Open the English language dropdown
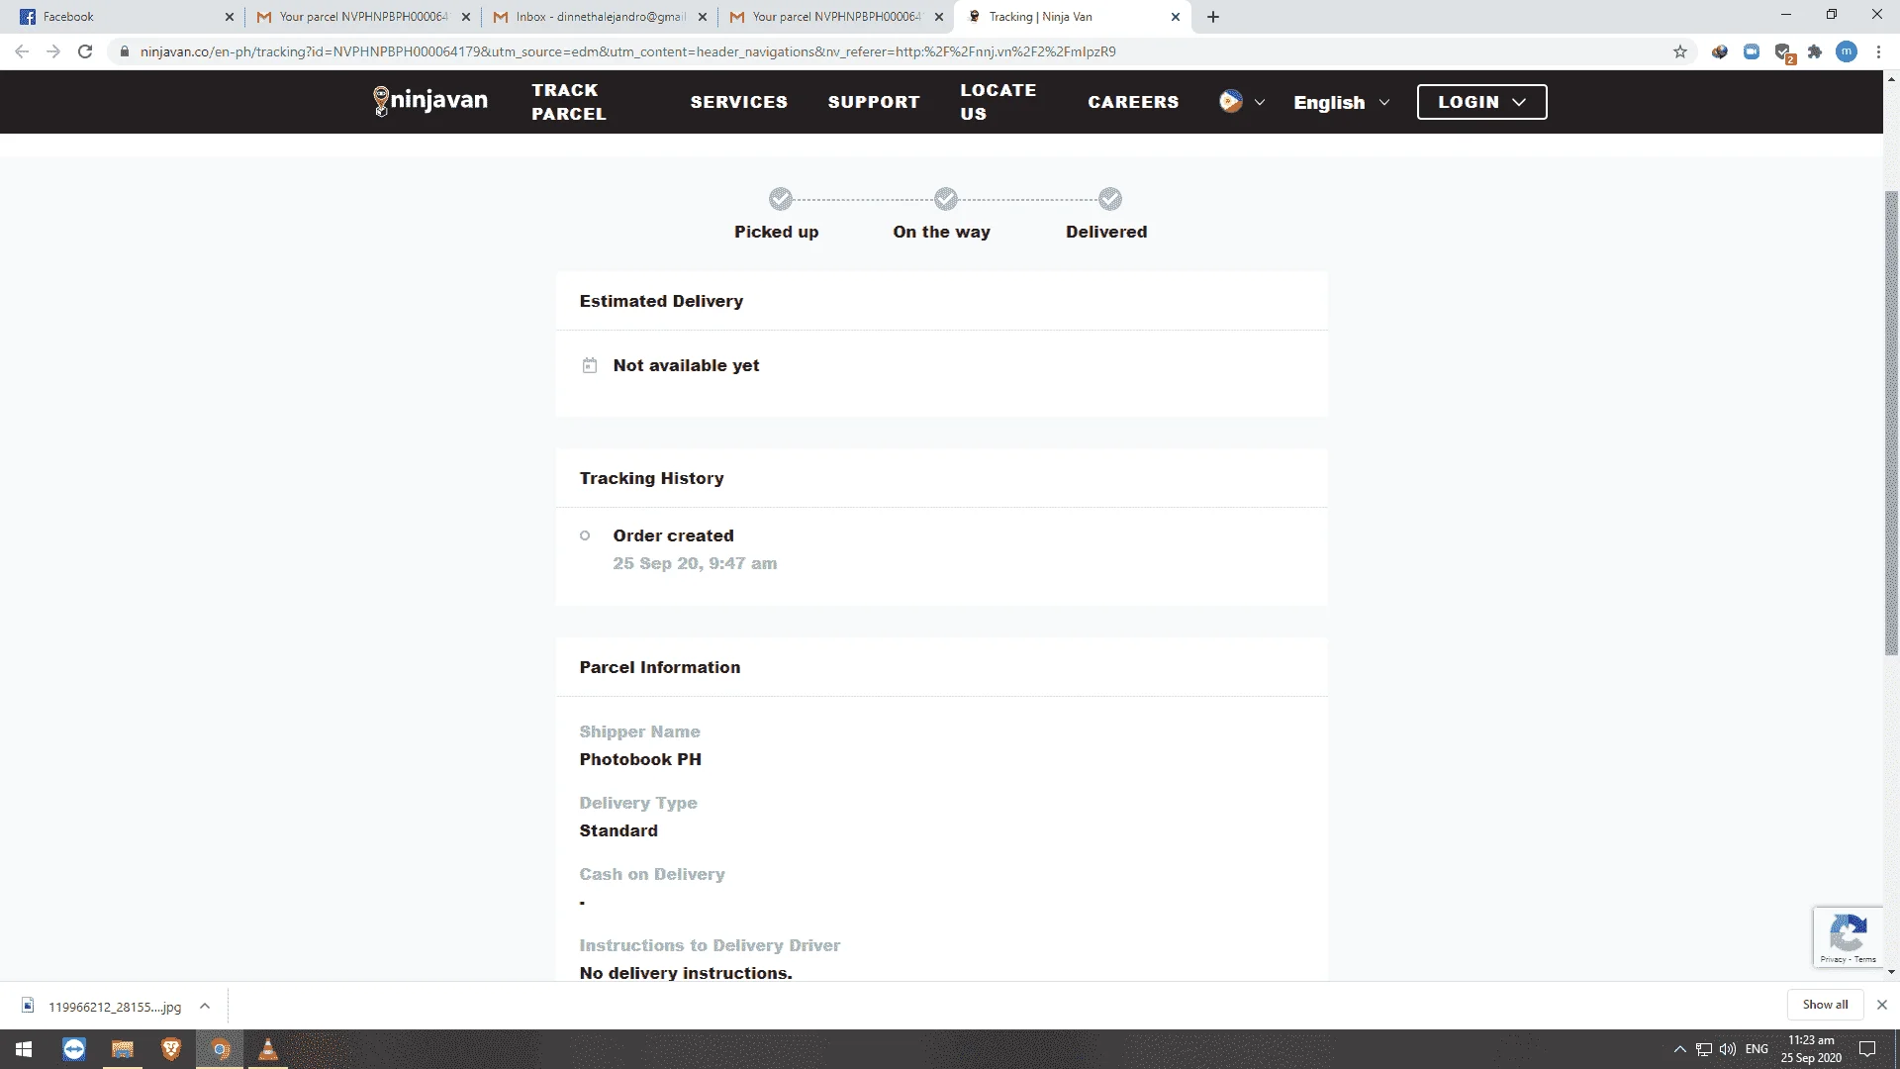 [x=1342, y=102]
